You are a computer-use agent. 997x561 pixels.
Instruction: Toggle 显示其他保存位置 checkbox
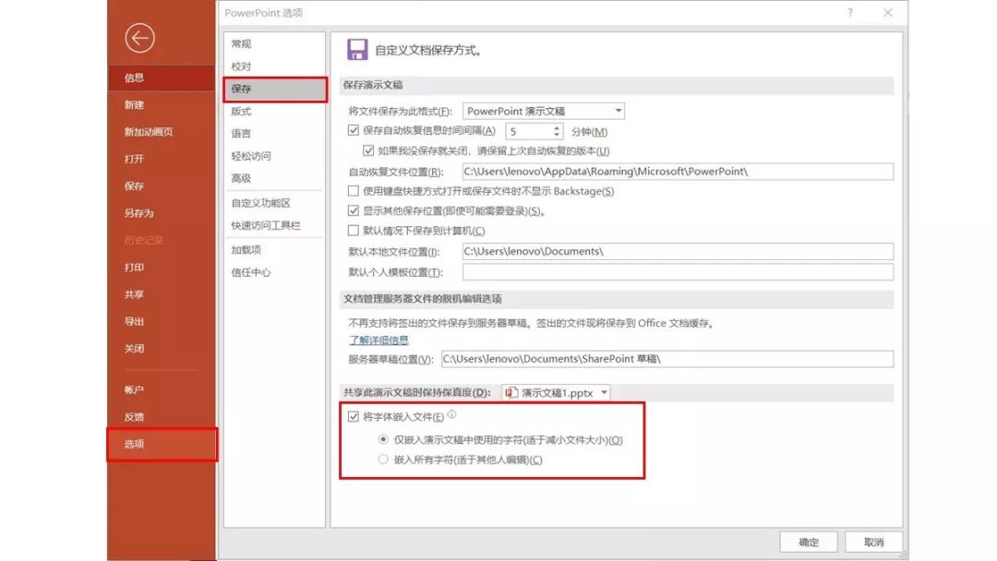353,210
